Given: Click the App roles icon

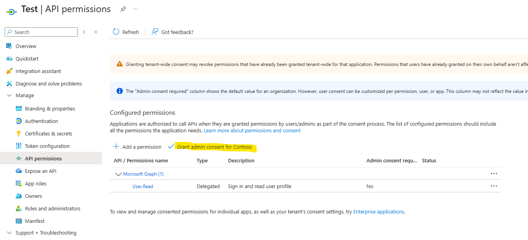Looking at the screenshot, I should click(x=19, y=183).
